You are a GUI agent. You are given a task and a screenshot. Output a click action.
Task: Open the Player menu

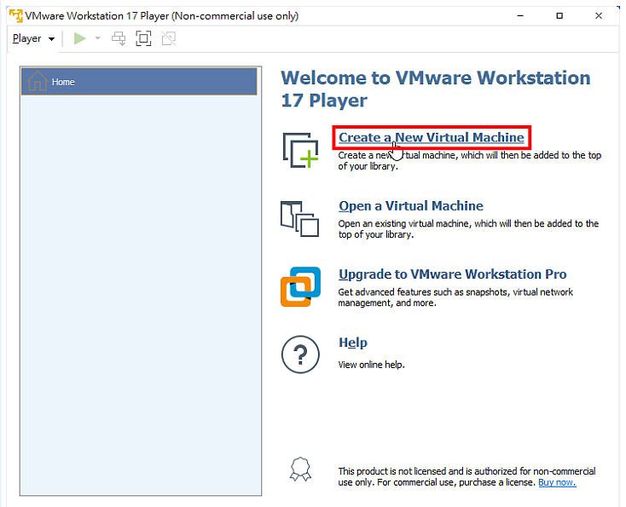[33, 38]
